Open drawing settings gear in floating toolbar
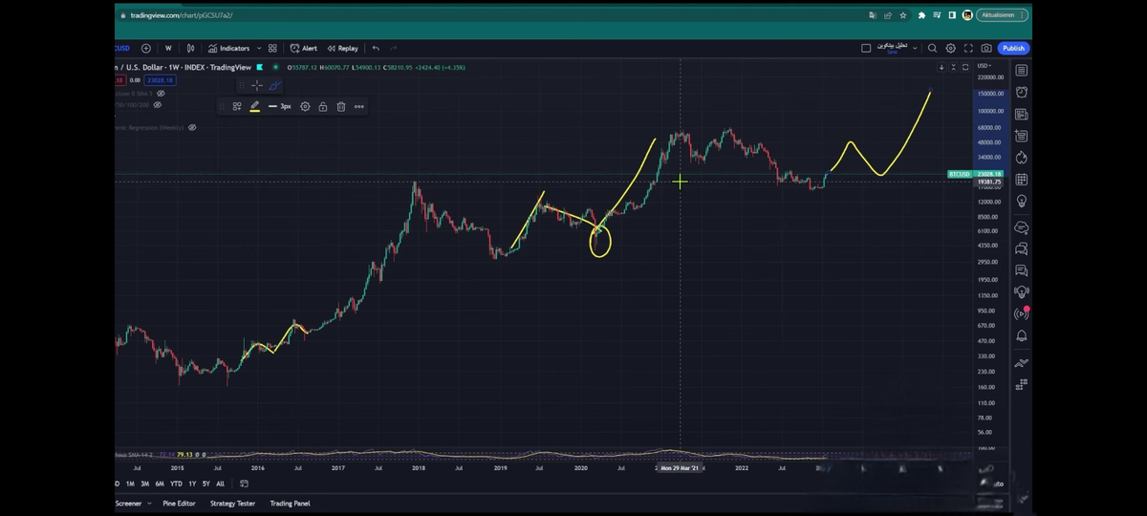Screen dimensions: 1147x516 click(305, 107)
